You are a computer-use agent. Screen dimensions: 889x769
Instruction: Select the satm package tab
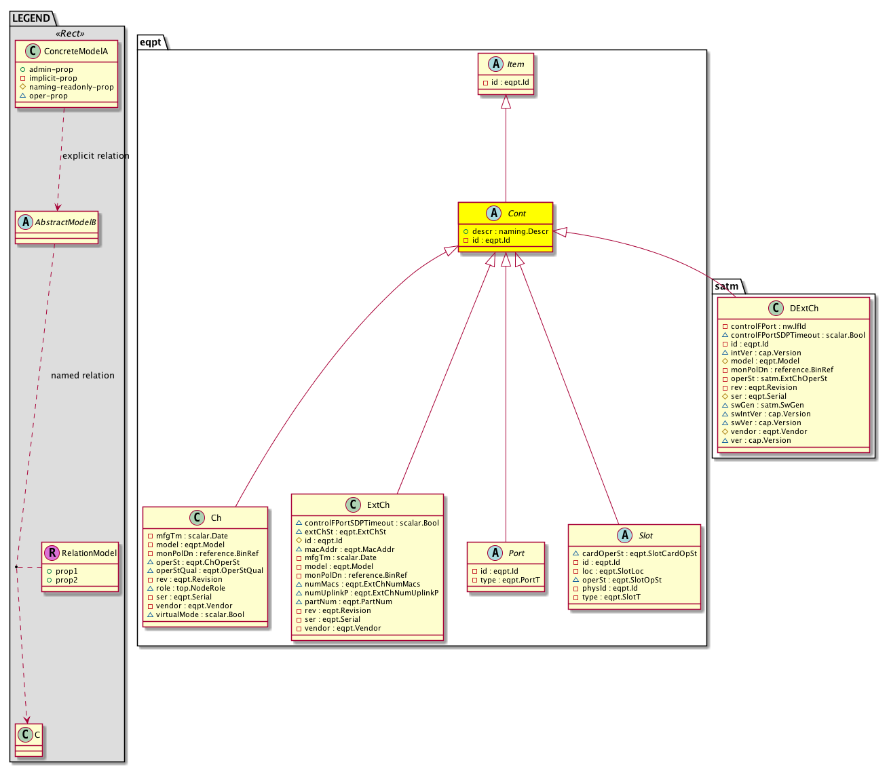[x=727, y=287]
